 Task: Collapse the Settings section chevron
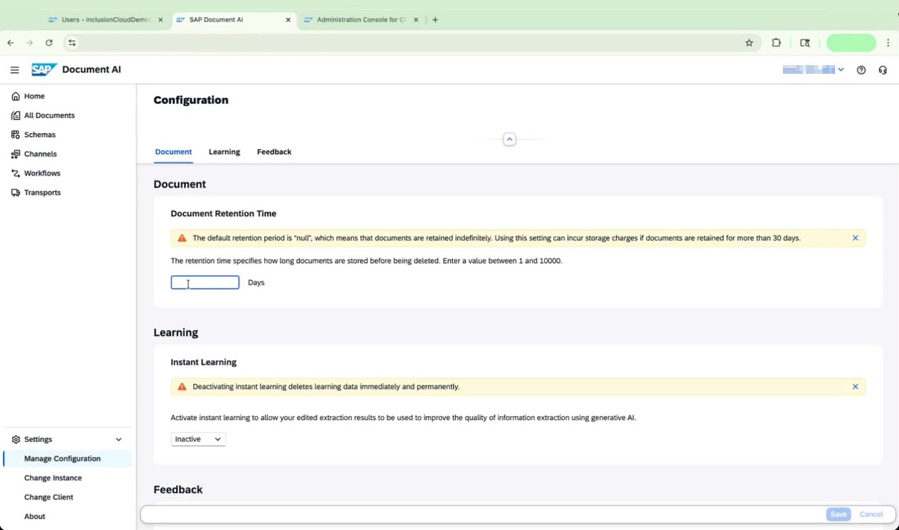118,439
